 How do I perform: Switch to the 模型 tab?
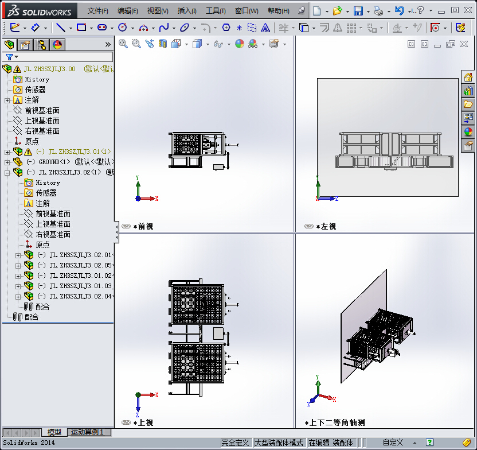pyautogui.click(x=54, y=432)
